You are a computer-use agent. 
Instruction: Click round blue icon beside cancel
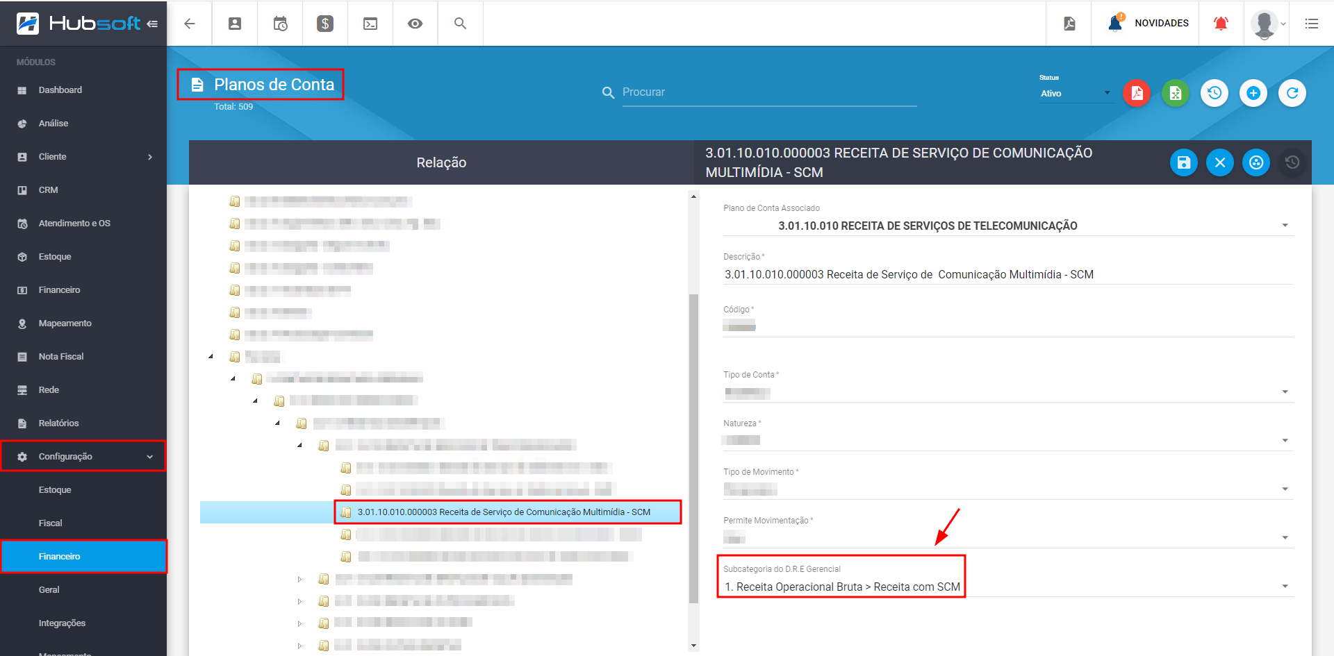pos(1256,162)
